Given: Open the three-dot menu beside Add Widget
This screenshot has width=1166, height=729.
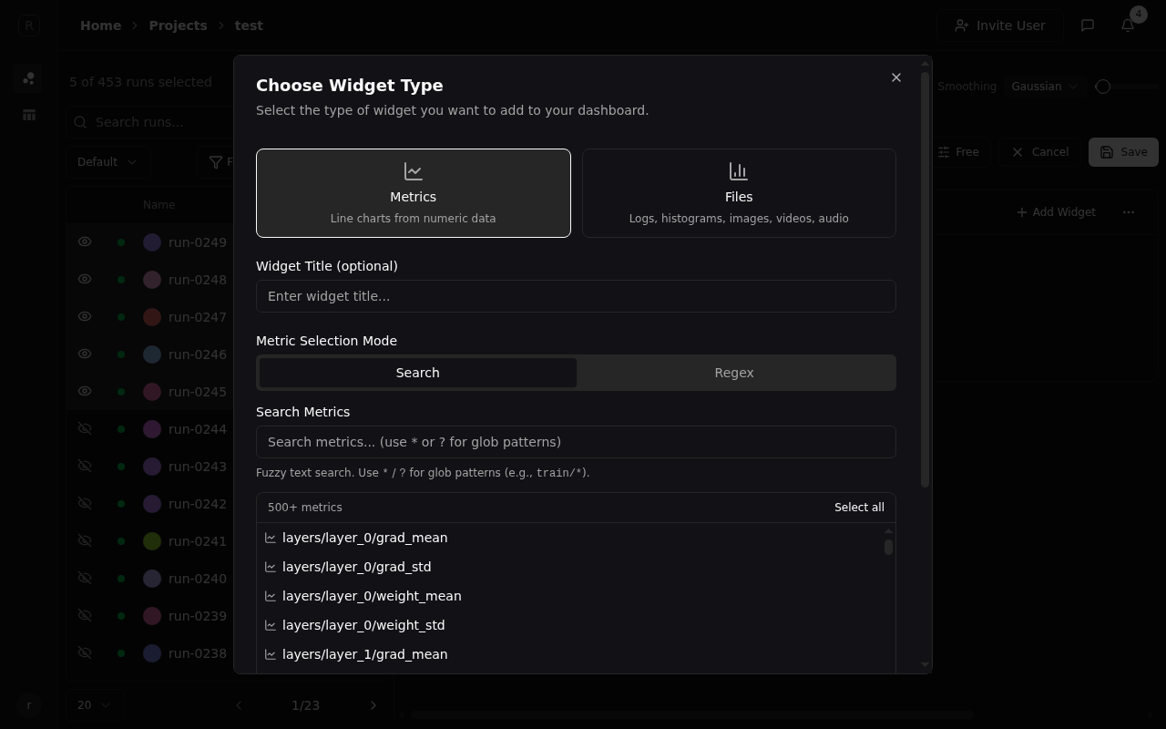Looking at the screenshot, I should [x=1129, y=211].
